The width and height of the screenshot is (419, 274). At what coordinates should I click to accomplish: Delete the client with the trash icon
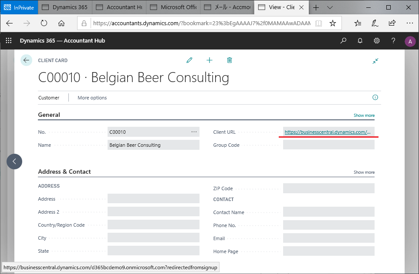coord(230,60)
